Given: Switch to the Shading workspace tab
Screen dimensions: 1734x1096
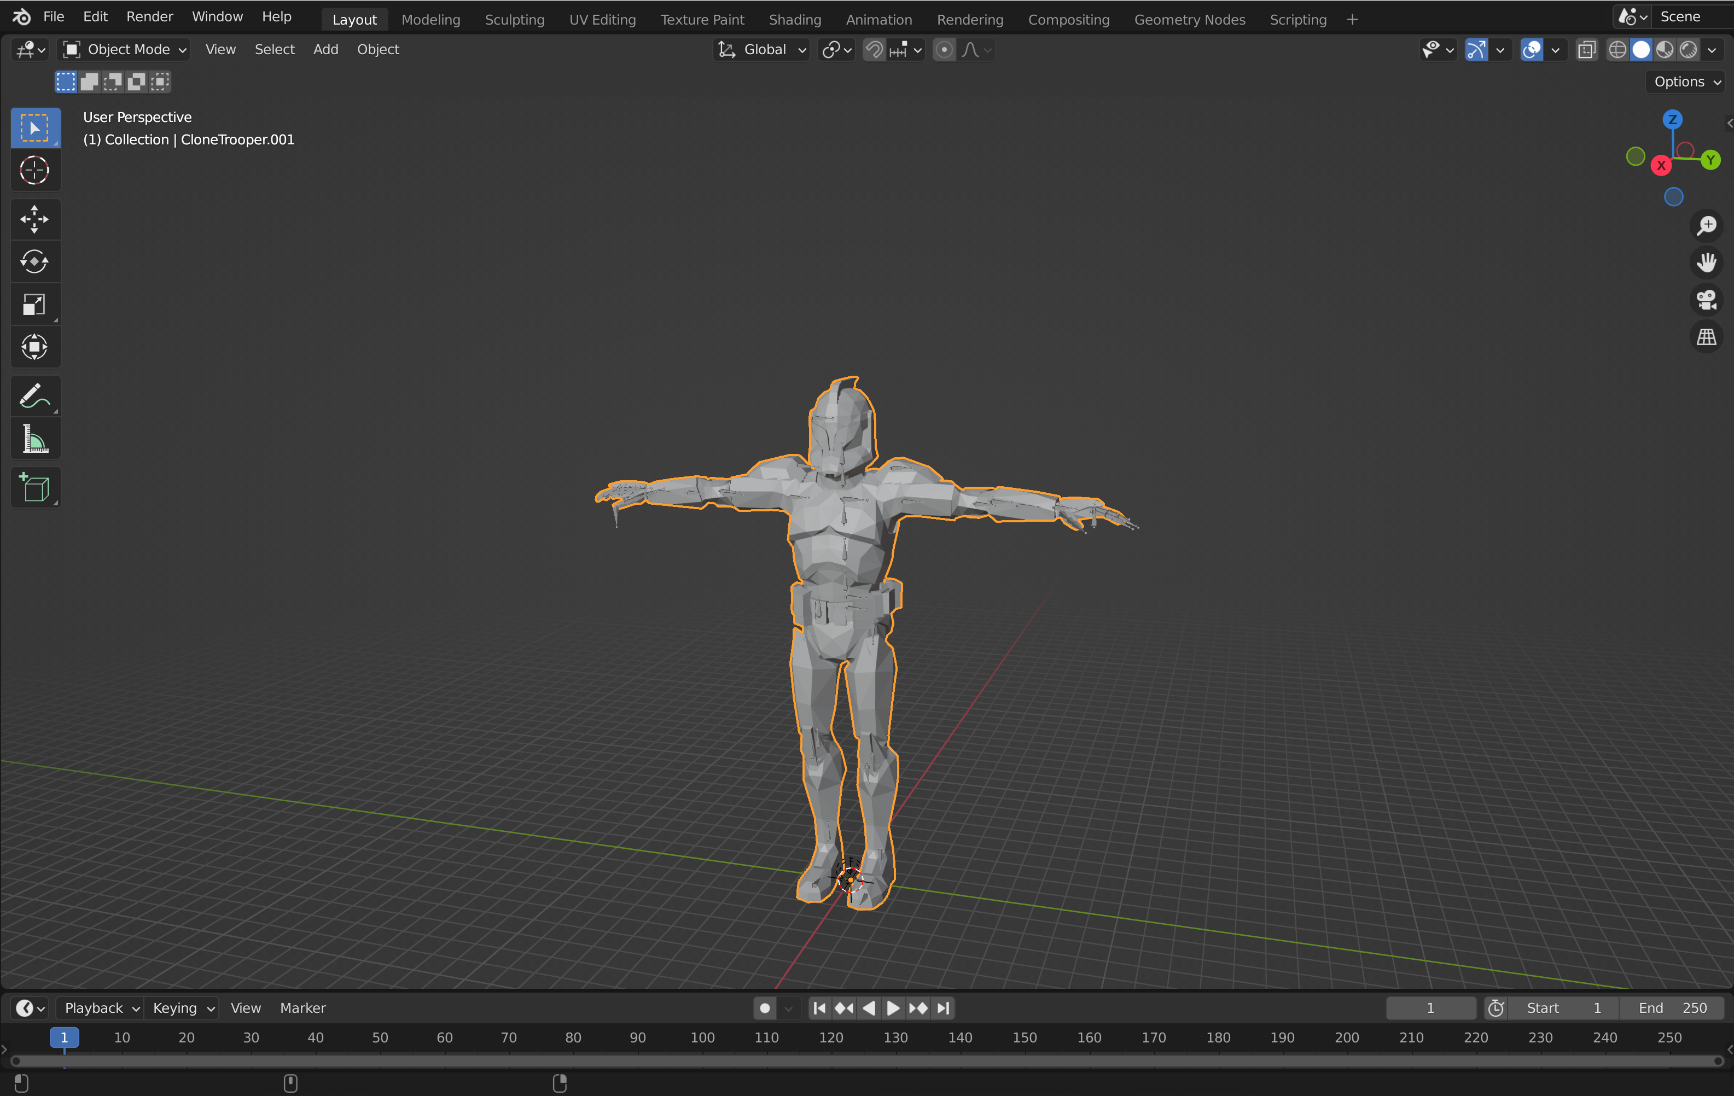Looking at the screenshot, I should pyautogui.click(x=794, y=20).
